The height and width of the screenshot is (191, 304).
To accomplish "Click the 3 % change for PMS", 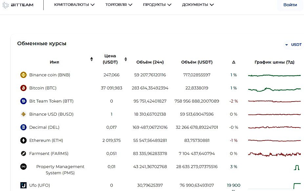I will (234, 166).
